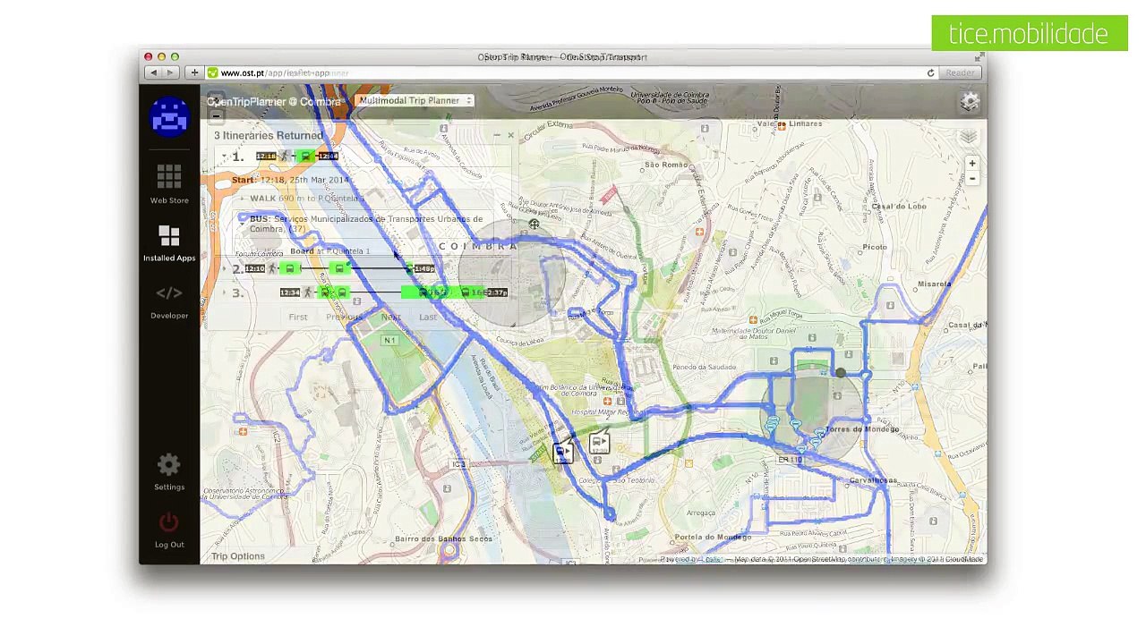The image size is (1146, 644).
Task: Go back with the browser back arrow
Action: coord(154,72)
